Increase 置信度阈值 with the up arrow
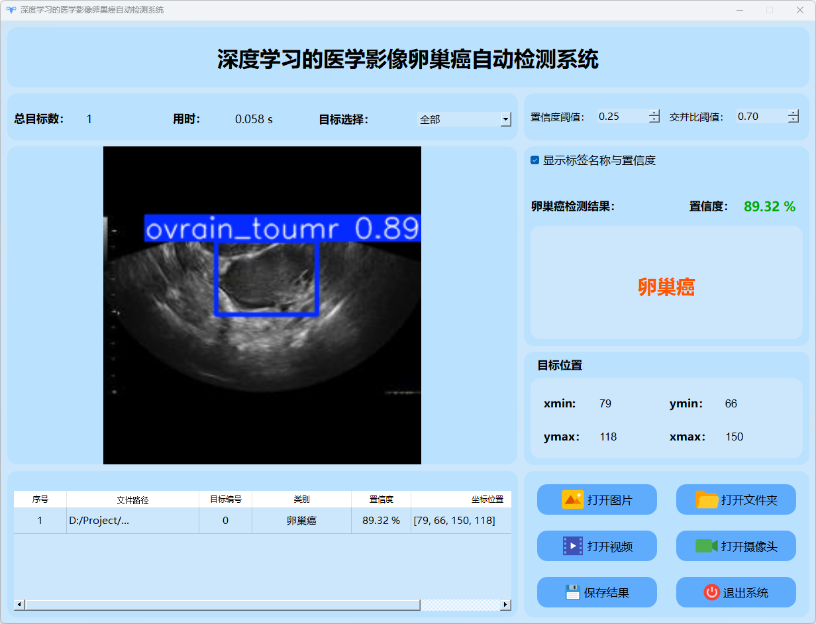This screenshot has width=816, height=624. (x=654, y=113)
